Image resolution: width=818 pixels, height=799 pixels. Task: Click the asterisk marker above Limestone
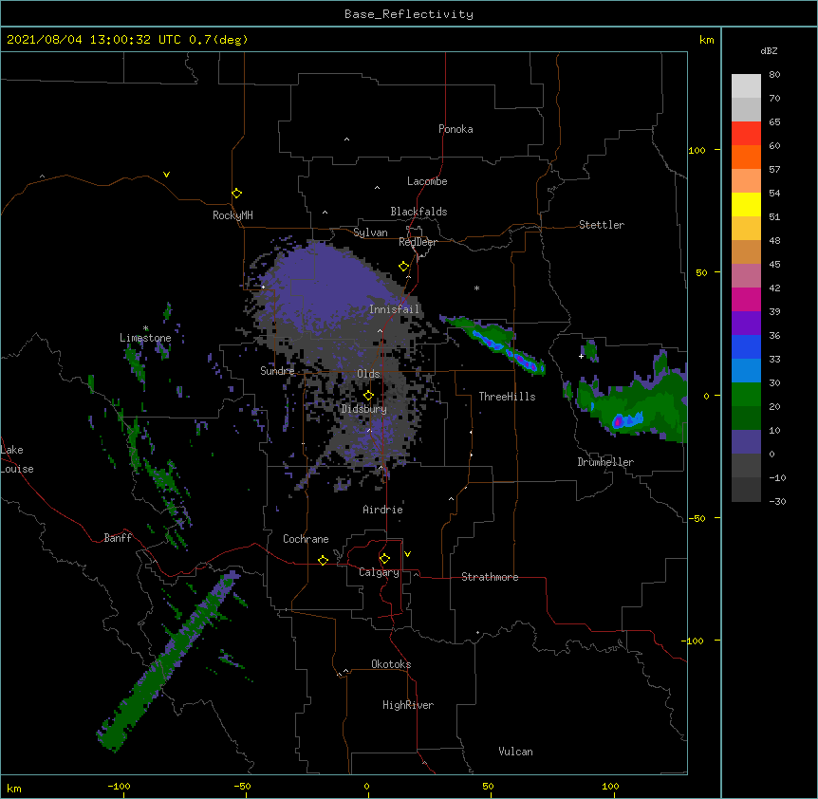[146, 328]
